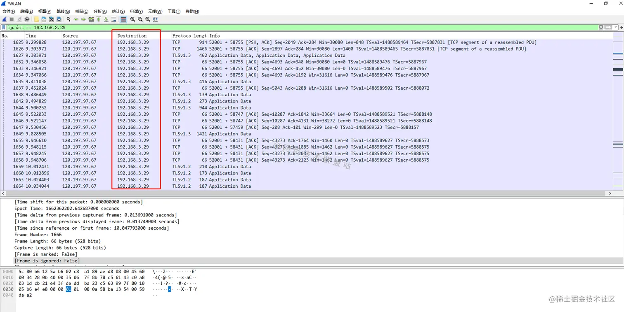Image resolution: width=624 pixels, height=312 pixels.
Task: Reload the capture file
Action: tap(59, 19)
